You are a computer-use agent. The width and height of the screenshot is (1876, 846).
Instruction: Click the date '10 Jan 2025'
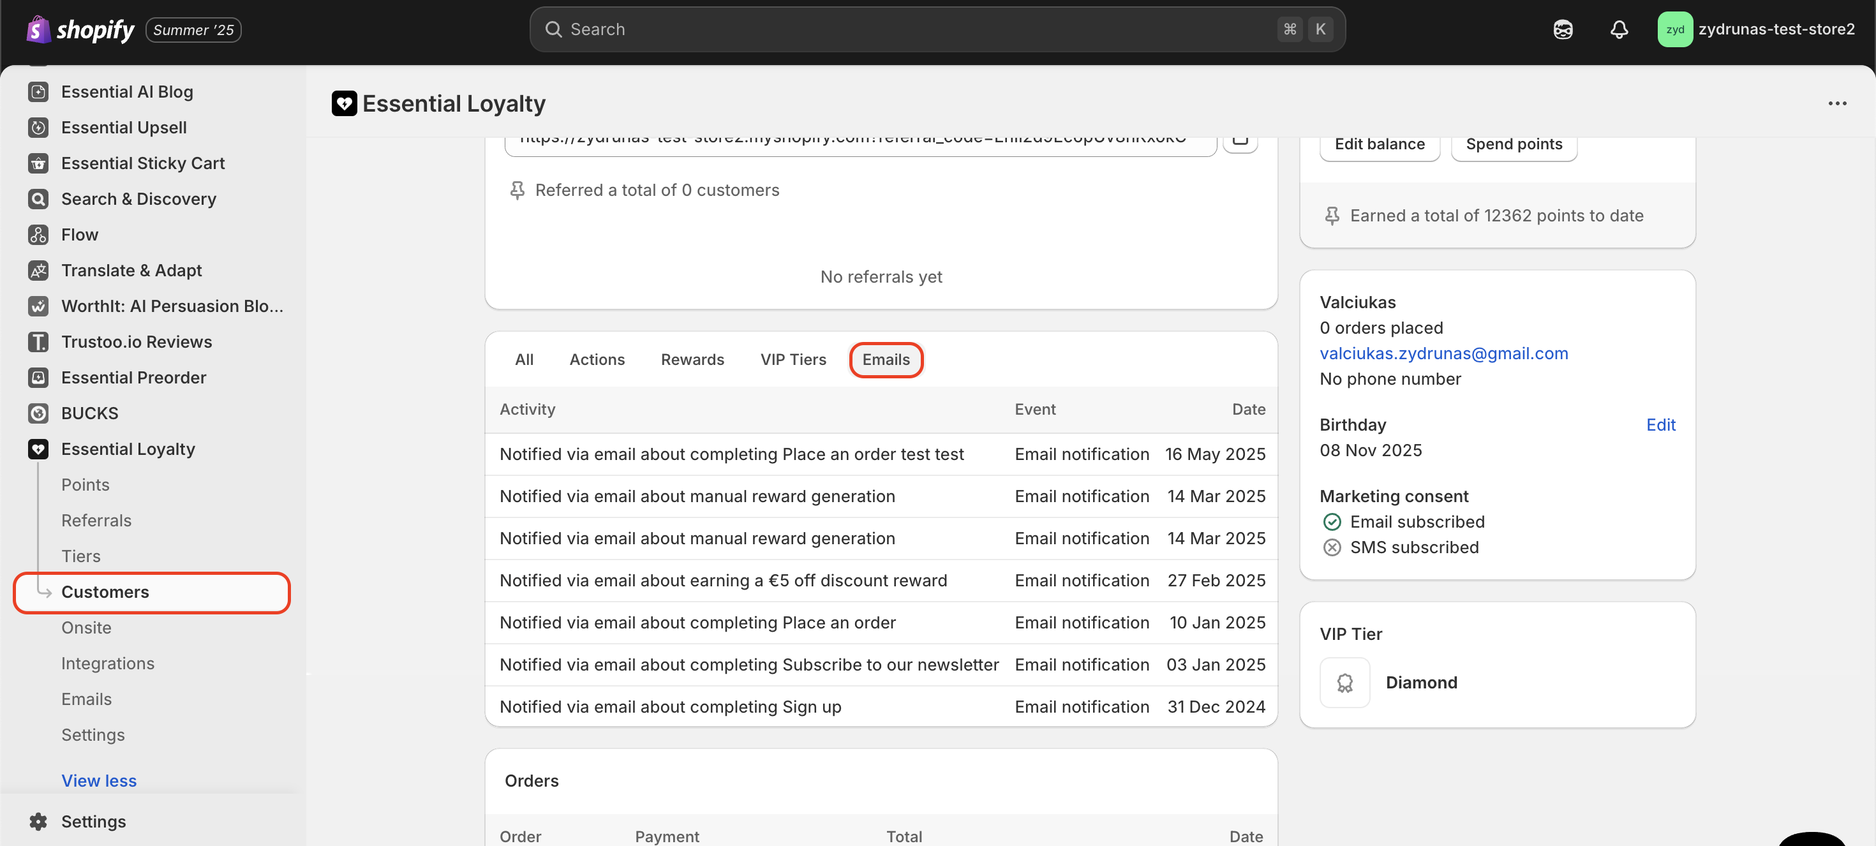click(1217, 623)
